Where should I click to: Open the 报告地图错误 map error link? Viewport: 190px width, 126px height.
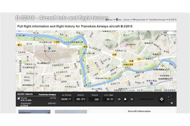(x=170, y=90)
